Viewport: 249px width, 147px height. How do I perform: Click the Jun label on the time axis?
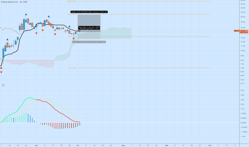[x=36, y=145]
